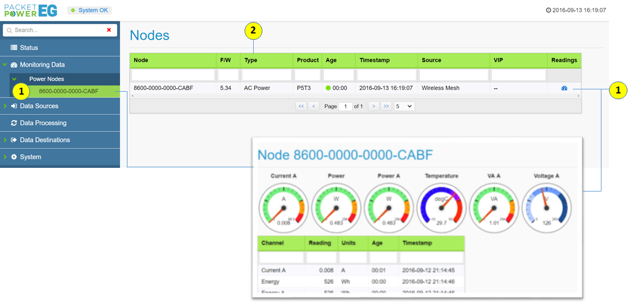The width and height of the screenshot is (628, 304).
Task: Open the Status menu item
Action: 29,48
